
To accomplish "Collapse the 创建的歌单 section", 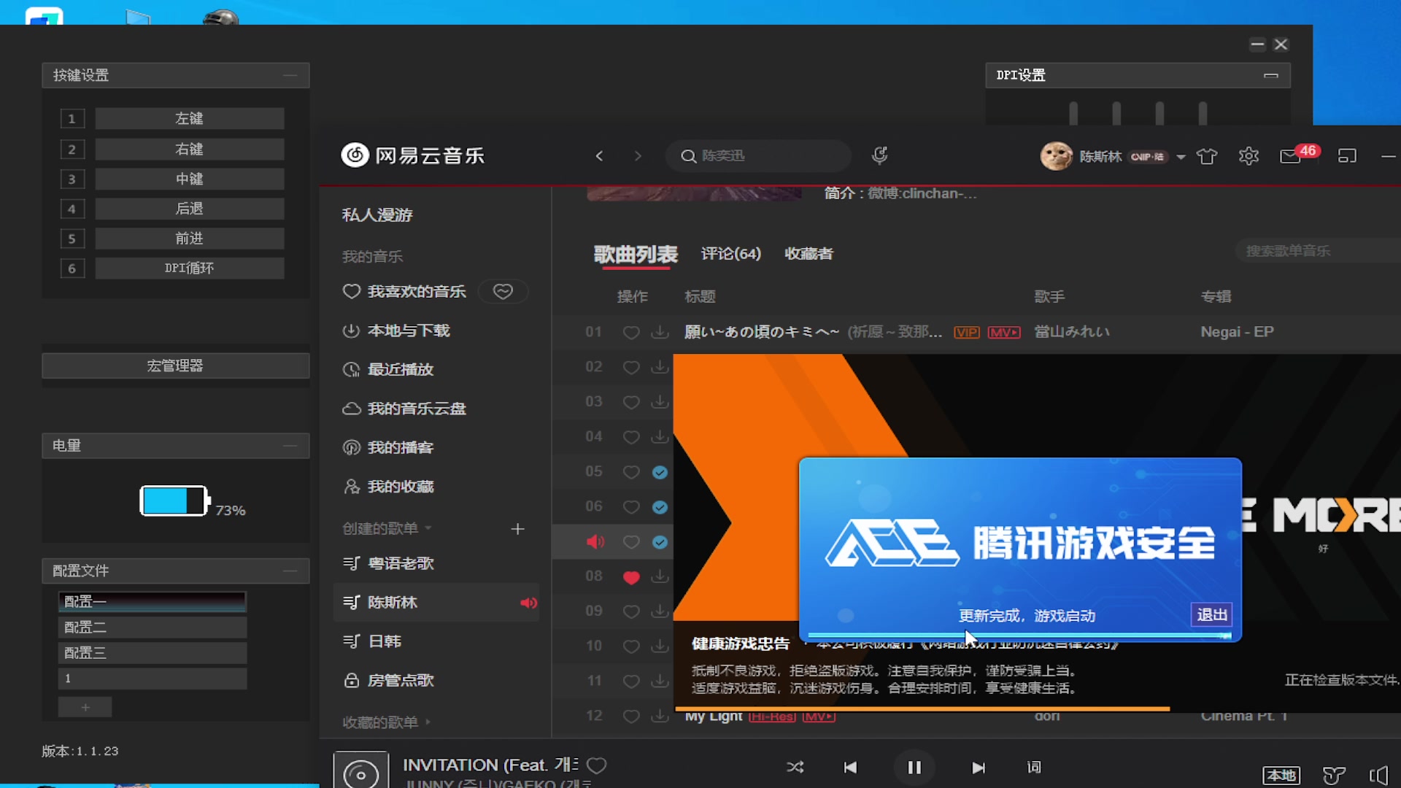I will (x=387, y=528).
